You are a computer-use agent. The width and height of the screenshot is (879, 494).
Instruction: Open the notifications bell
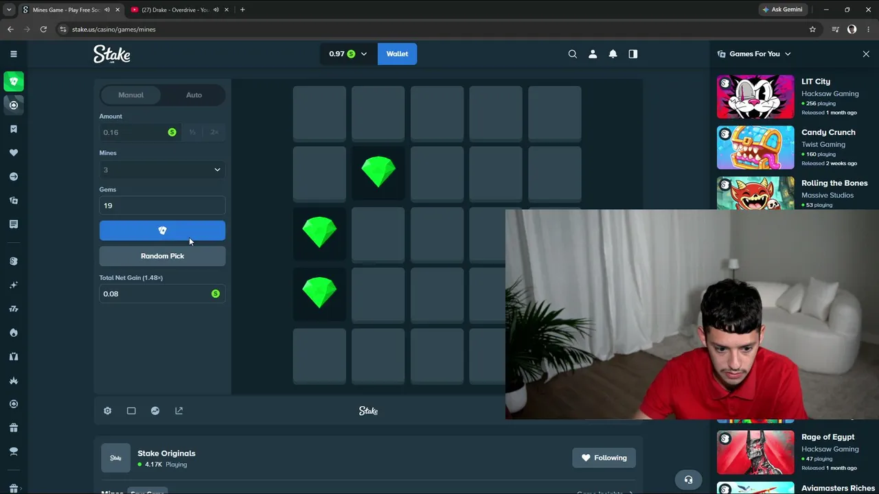pos(613,54)
